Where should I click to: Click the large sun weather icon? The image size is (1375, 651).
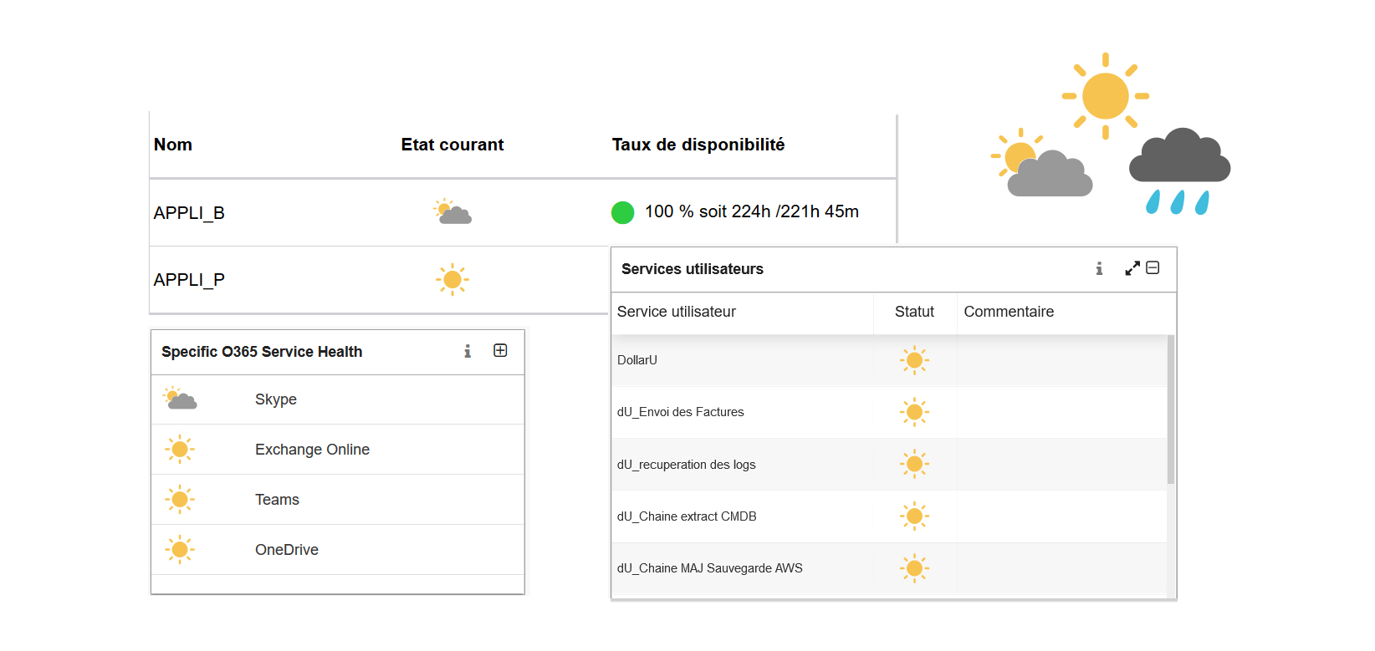(1106, 96)
